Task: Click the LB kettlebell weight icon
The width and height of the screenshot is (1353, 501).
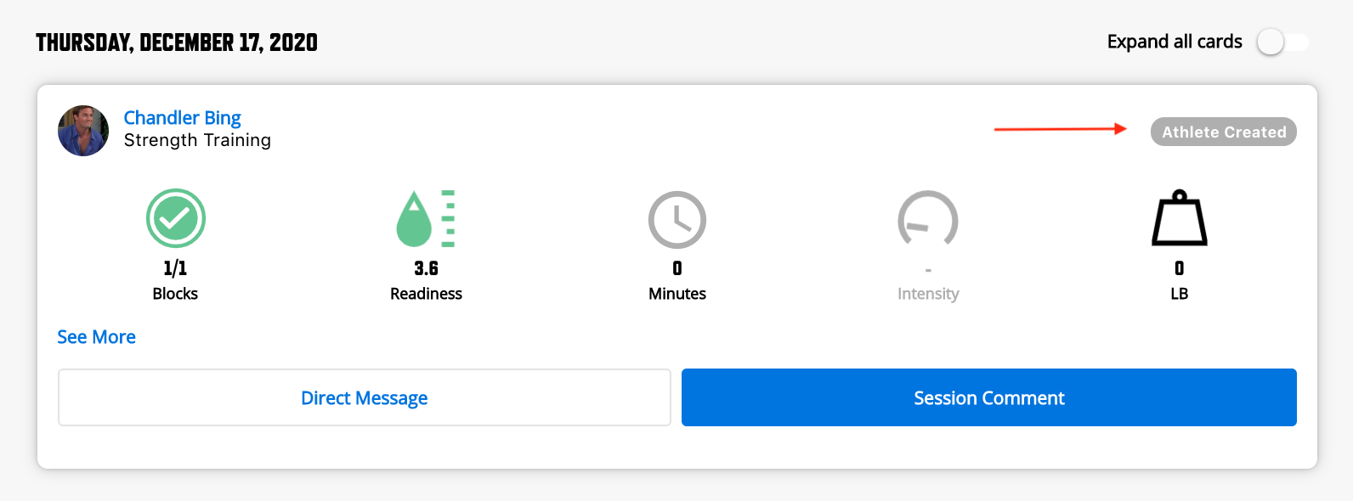Action: 1180,218
